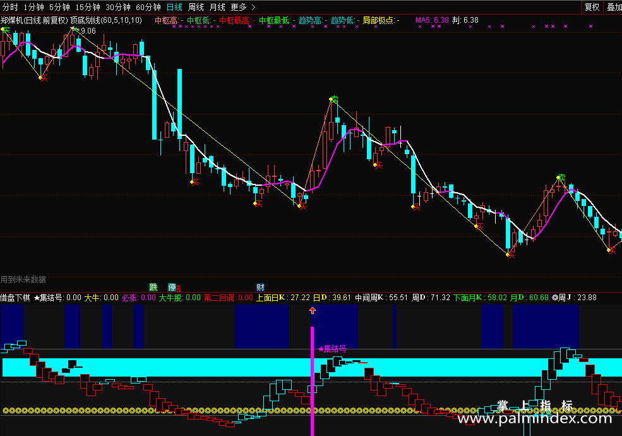622x436 pixels.
Task: Switch to the 分时 chart tab
Action: coord(10,7)
